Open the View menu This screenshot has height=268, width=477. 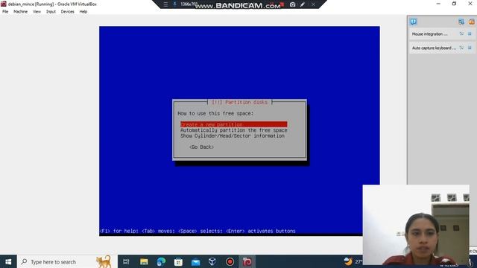click(37, 12)
